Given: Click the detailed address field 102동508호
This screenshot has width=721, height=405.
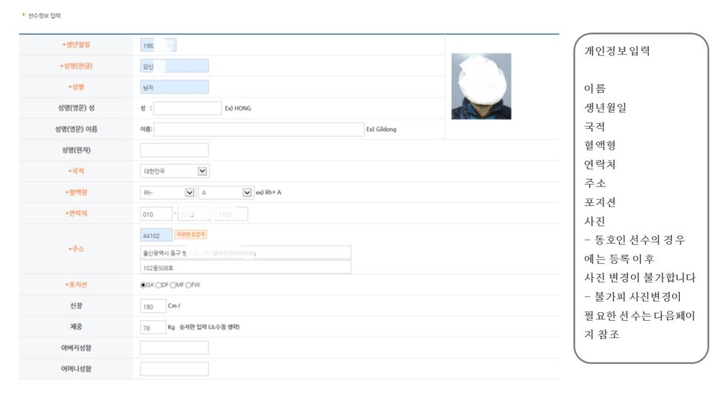Looking at the screenshot, I should (246, 268).
